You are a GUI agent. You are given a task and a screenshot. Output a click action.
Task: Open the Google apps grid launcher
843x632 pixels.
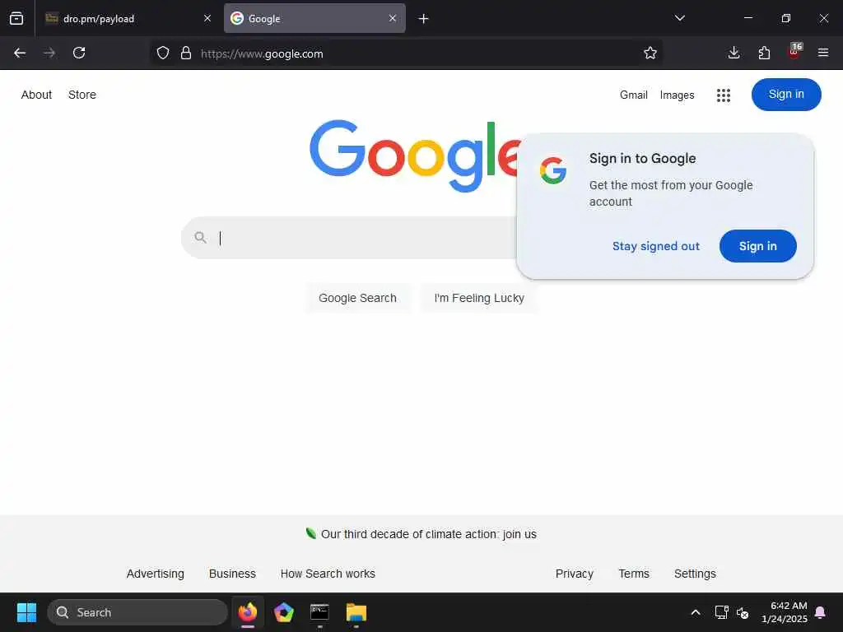[724, 95]
